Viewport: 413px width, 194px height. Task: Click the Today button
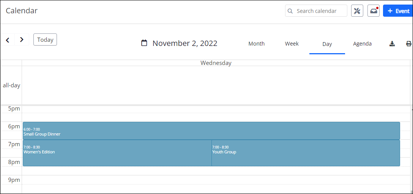[45, 40]
